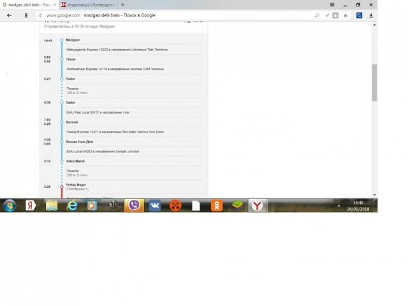The width and height of the screenshot is (408, 306).
Task: Click Swaraj Express 12471 train entry
Action: (115, 132)
